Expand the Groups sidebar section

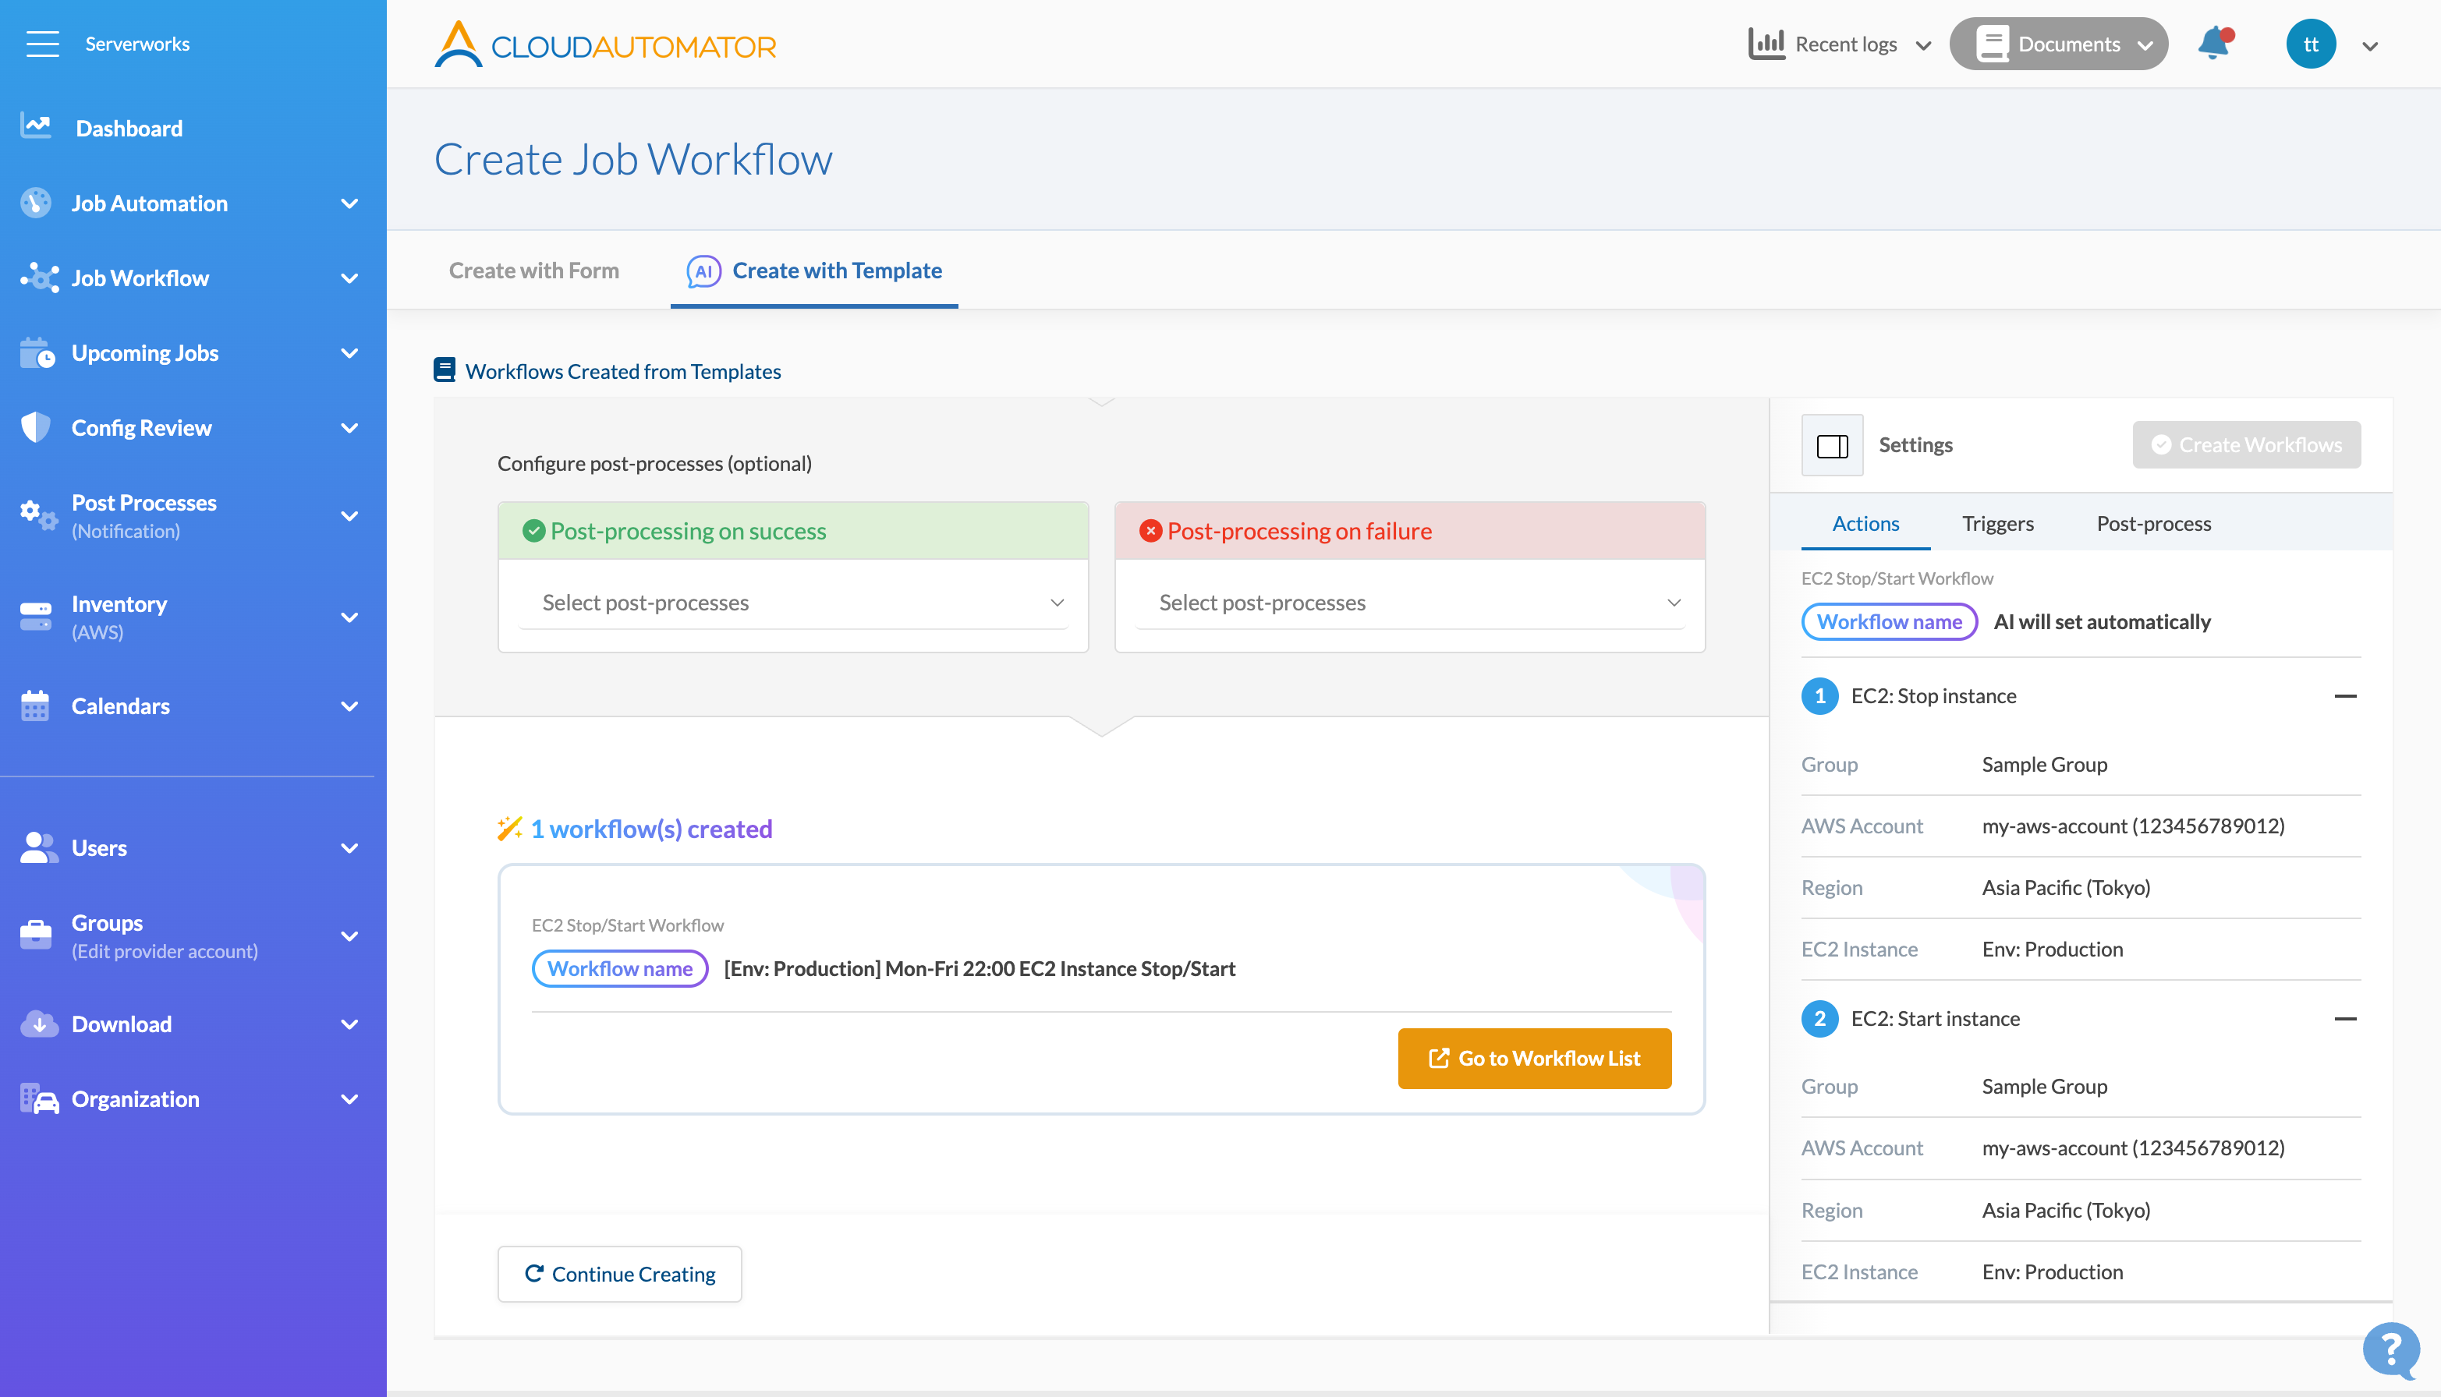click(x=349, y=936)
